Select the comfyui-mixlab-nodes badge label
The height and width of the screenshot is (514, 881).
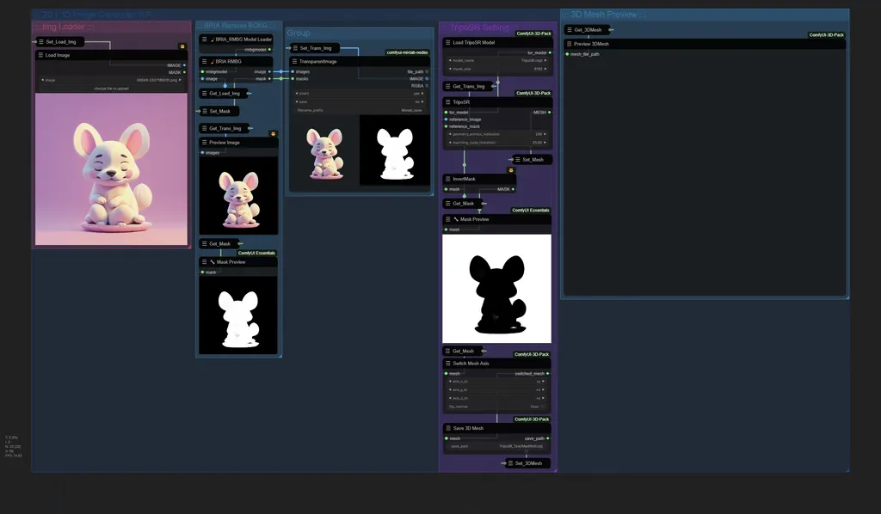407,52
